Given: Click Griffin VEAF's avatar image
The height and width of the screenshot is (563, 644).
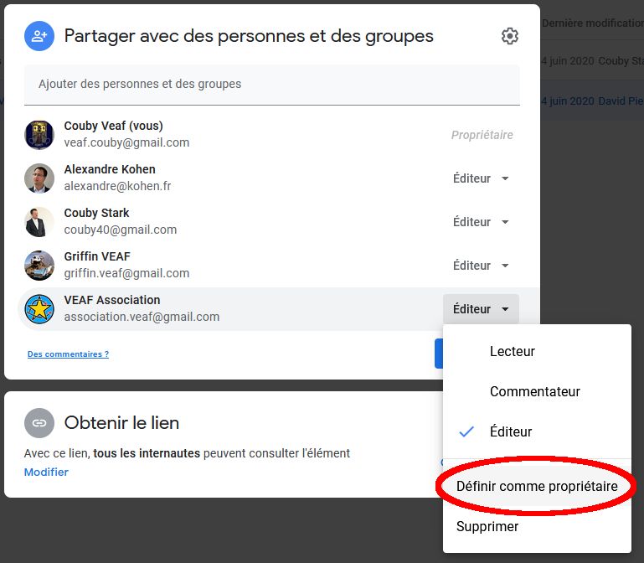Looking at the screenshot, I should 39,266.
